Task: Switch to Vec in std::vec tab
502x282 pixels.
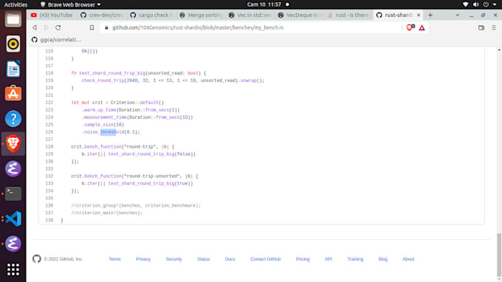Action: click(250, 15)
